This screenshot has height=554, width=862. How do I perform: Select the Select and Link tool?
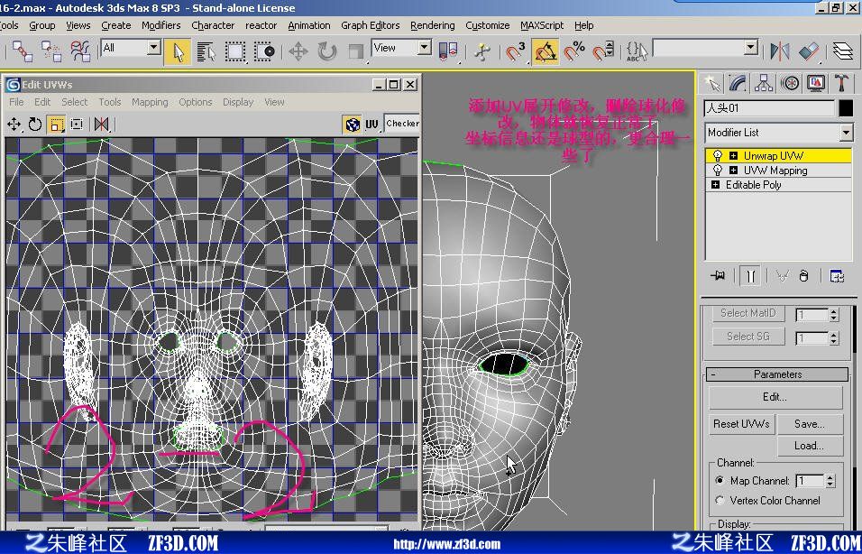point(23,51)
